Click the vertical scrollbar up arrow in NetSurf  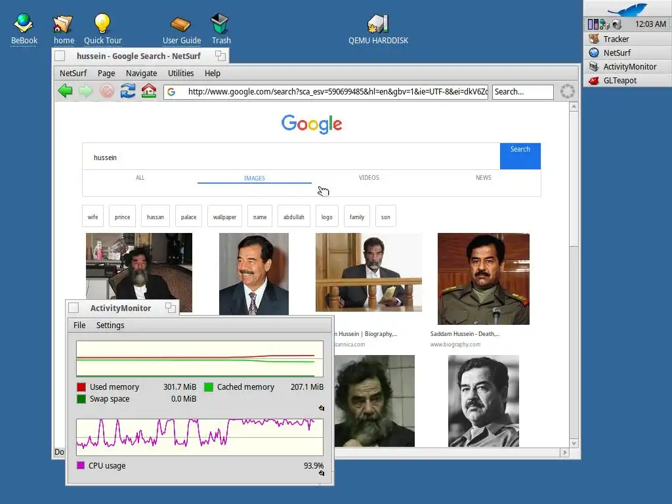pyautogui.click(x=574, y=106)
